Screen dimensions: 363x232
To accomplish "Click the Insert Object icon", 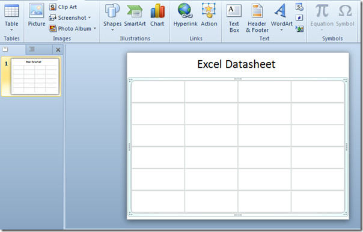I will pyautogui.click(x=299, y=29).
